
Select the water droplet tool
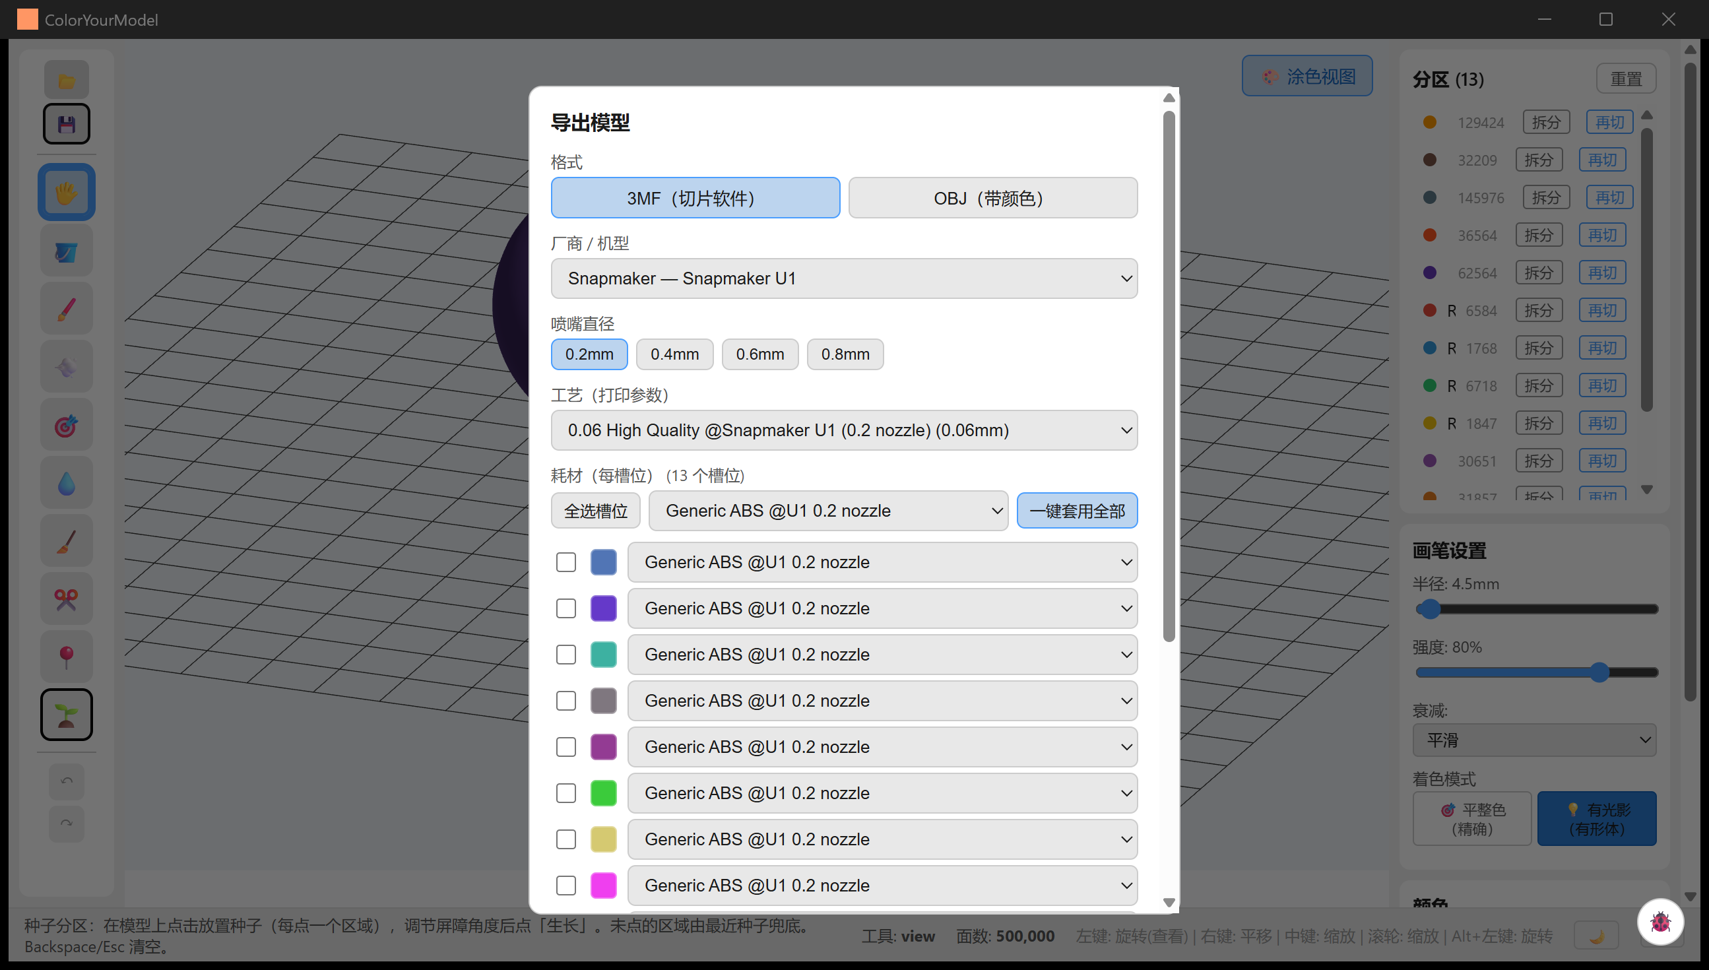(x=67, y=484)
